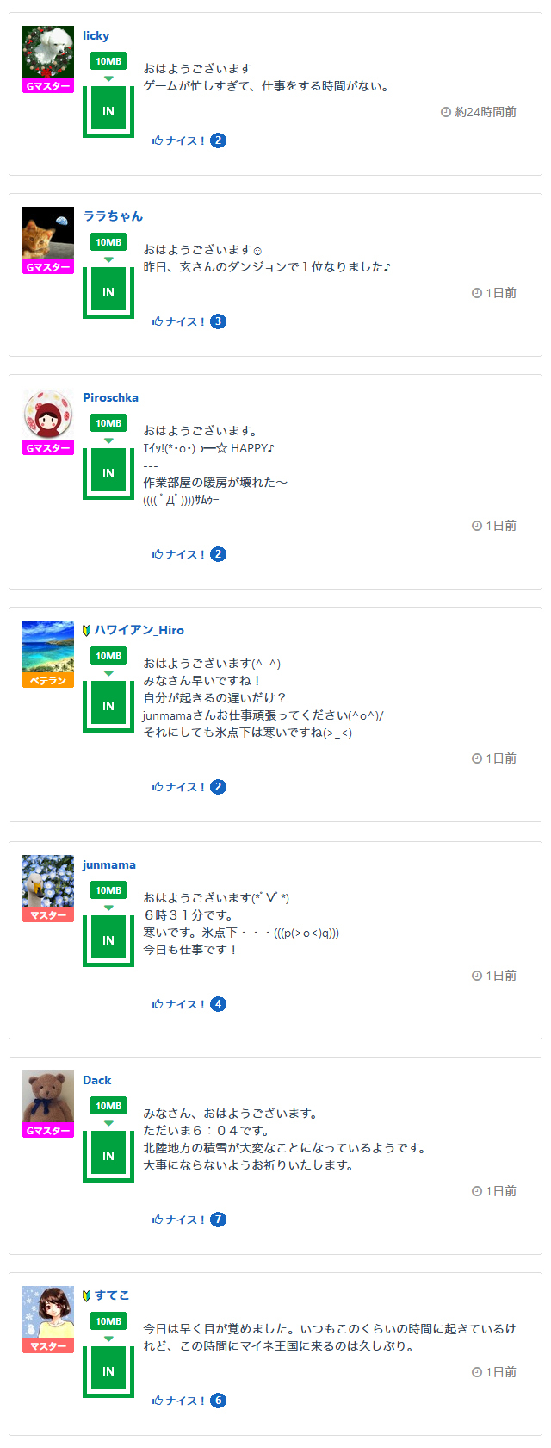Screen dimensions: 551x1448
Task: Click ナイス thumbs-up on Piroschka's post
Action: 178,554
